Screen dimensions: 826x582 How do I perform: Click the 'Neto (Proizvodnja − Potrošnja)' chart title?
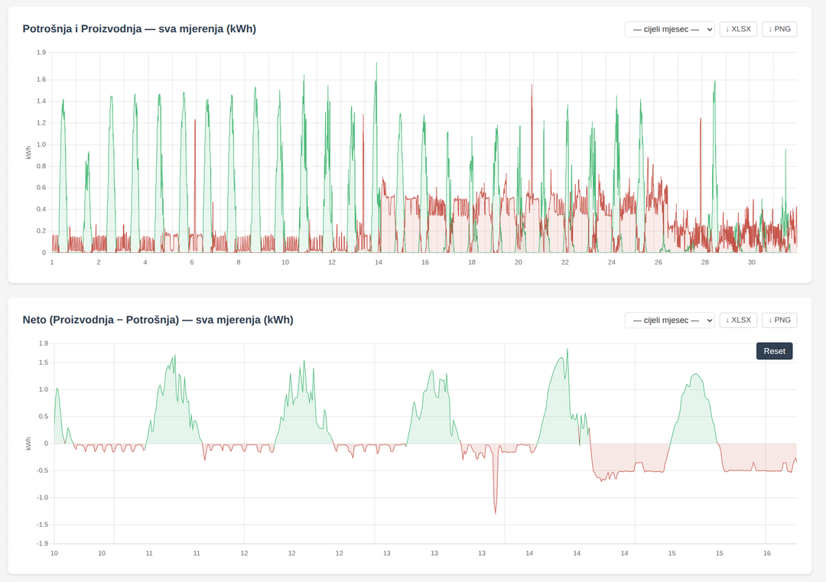coord(158,320)
